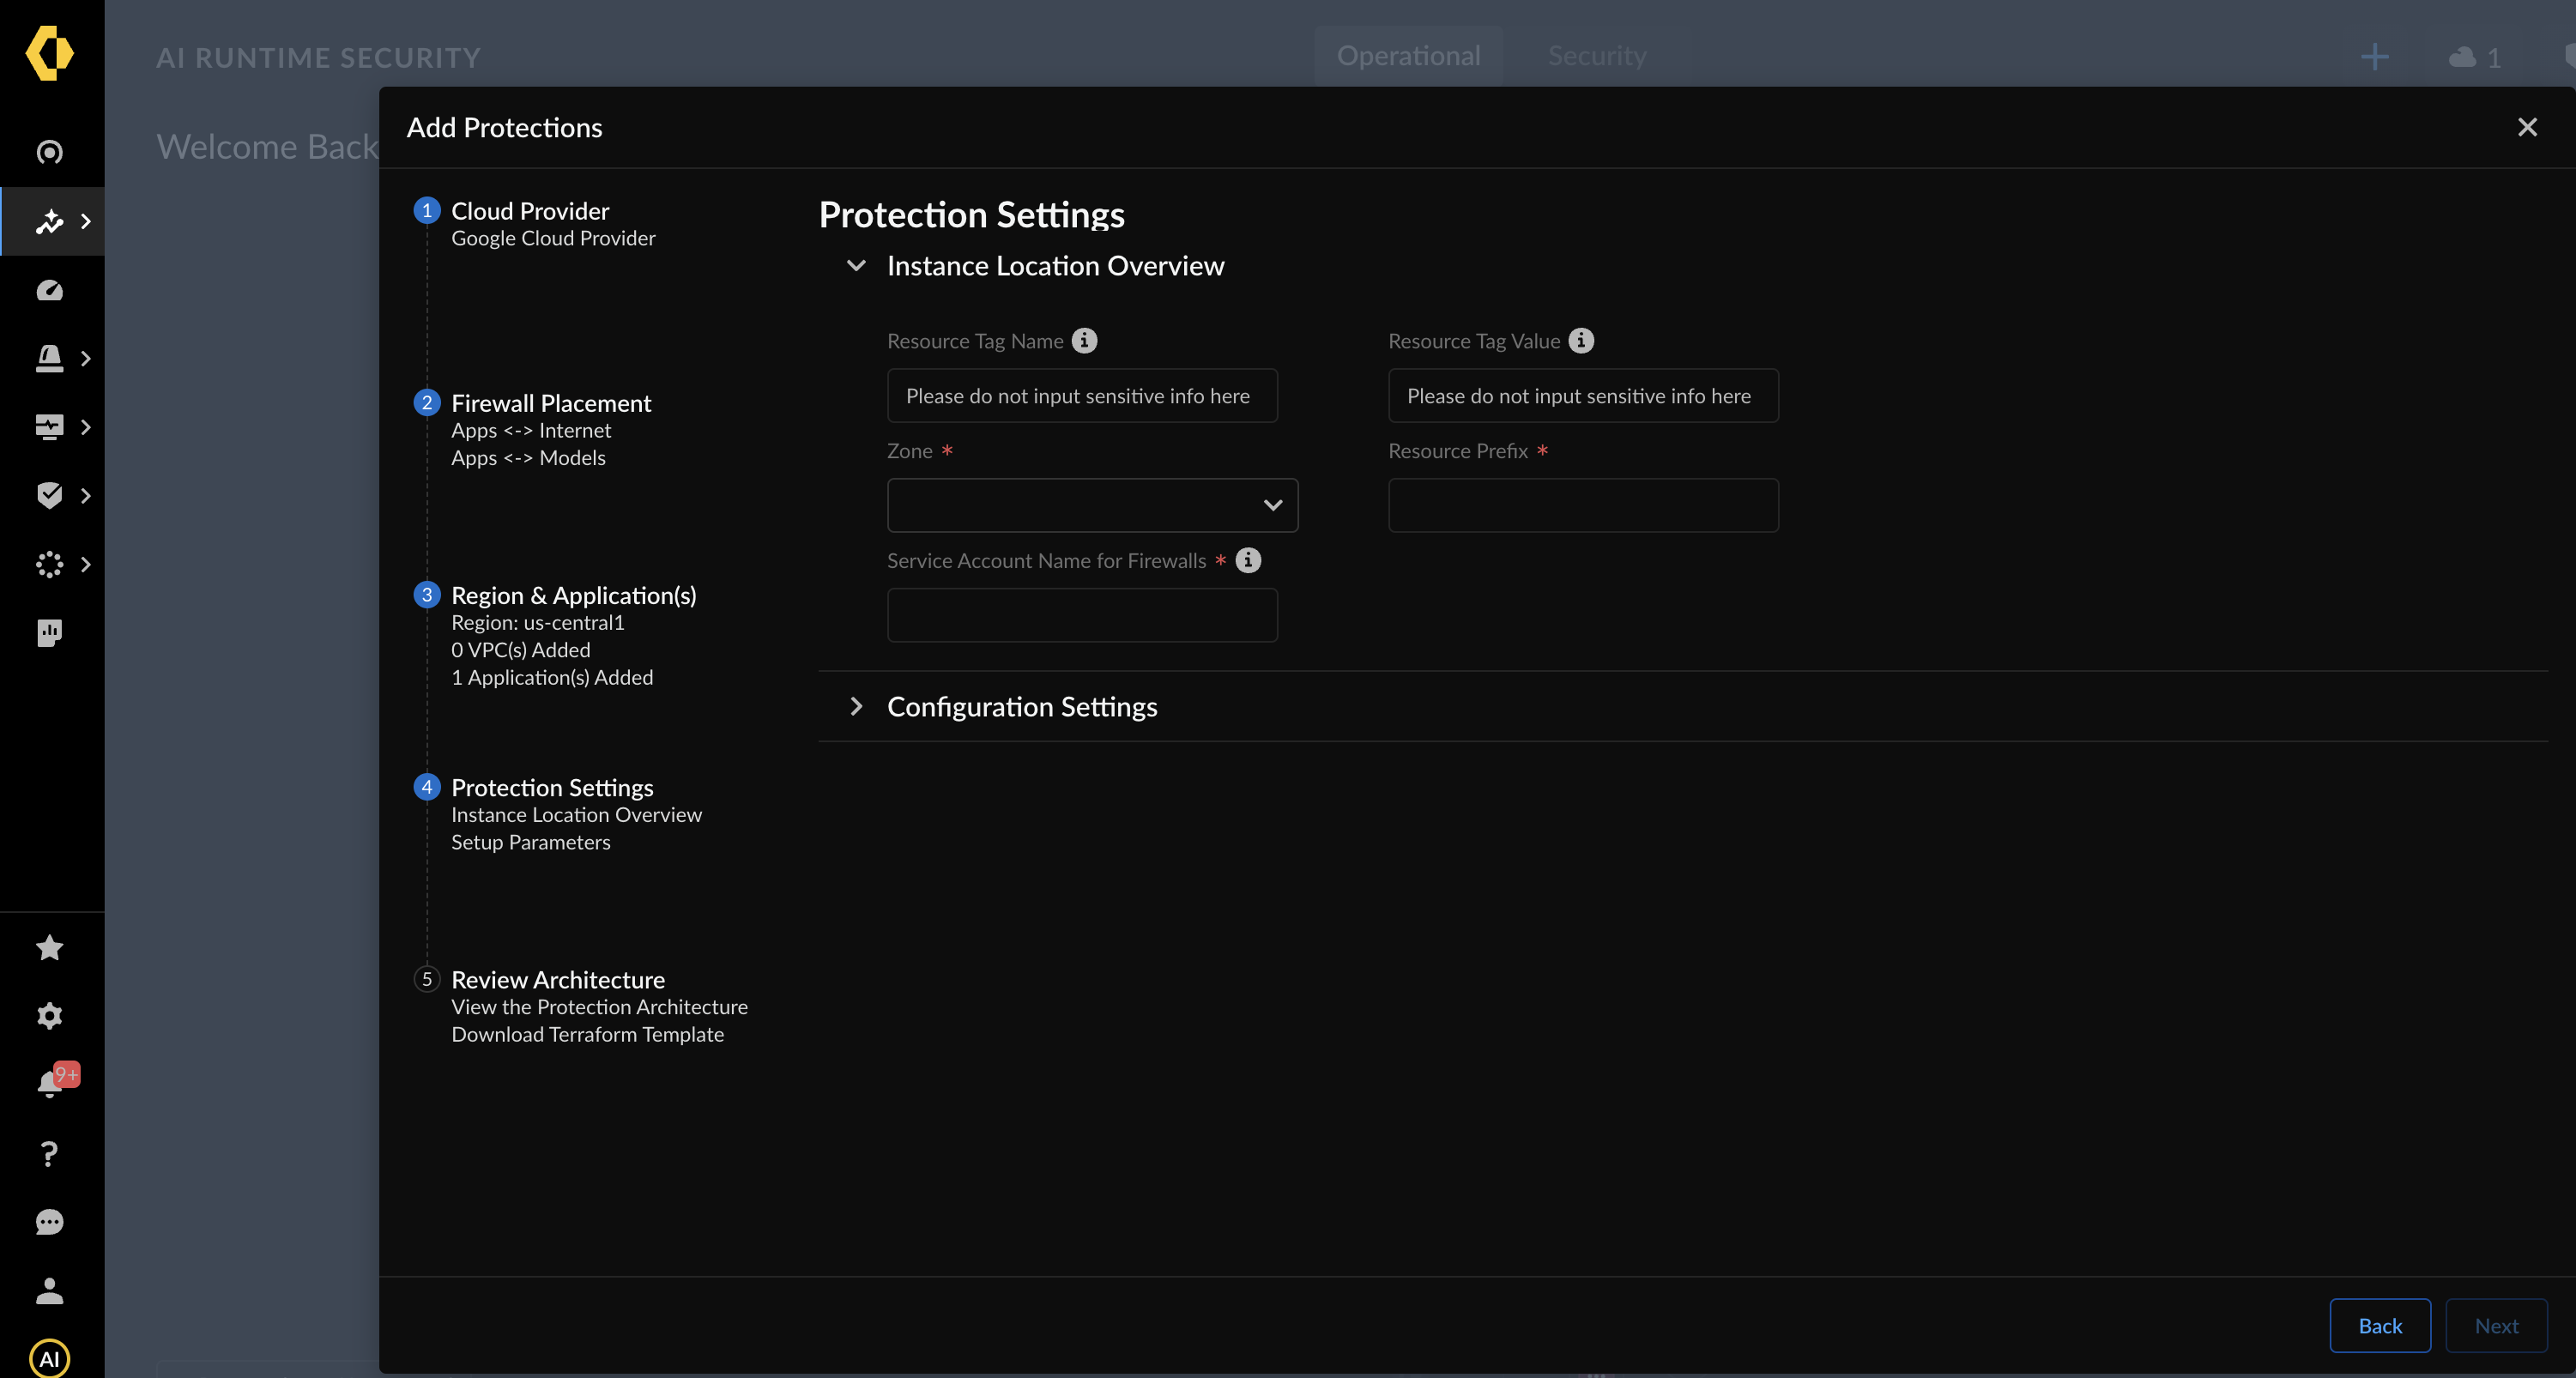The height and width of the screenshot is (1378, 2576).
Task: Select the alerts siren icon in sidebar
Action: pyautogui.click(x=49, y=358)
